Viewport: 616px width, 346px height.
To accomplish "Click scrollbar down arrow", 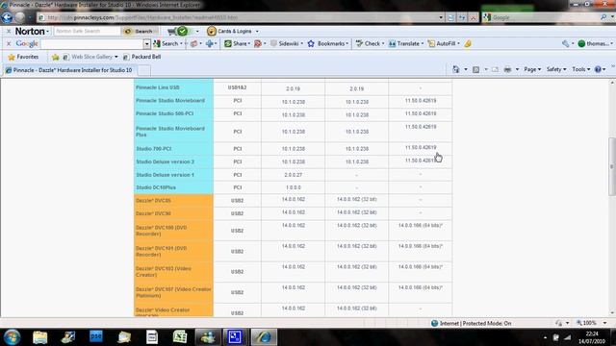I will click(612, 313).
